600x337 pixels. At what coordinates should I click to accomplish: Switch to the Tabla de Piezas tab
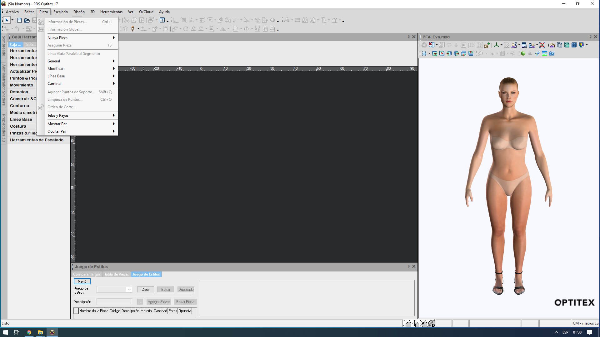(x=116, y=274)
